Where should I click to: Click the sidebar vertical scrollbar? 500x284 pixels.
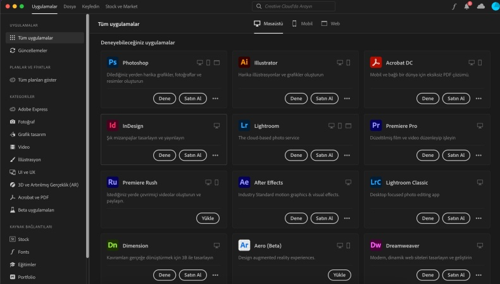click(x=87, y=136)
